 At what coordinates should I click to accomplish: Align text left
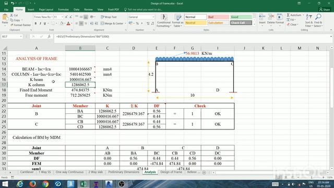(77, 23)
